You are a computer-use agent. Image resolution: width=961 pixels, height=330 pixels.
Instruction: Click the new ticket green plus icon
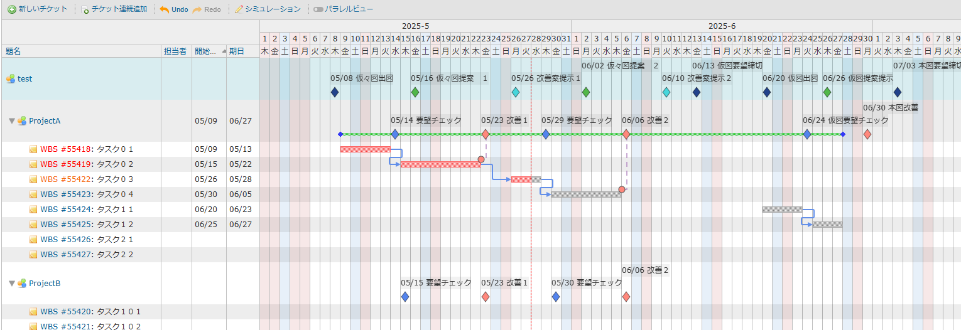(x=11, y=9)
